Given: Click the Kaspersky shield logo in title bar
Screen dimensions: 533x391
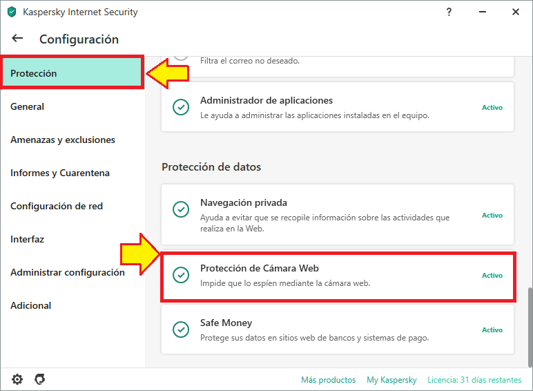Looking at the screenshot, I should point(11,12).
